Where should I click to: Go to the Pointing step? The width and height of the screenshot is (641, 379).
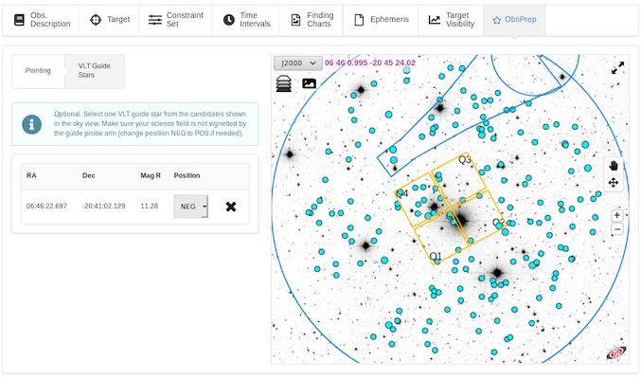click(38, 70)
